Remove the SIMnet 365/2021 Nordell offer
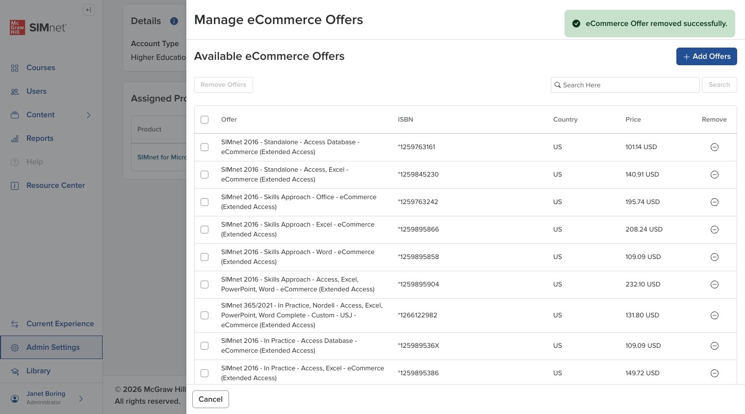Image resolution: width=745 pixels, height=414 pixels. click(715, 315)
